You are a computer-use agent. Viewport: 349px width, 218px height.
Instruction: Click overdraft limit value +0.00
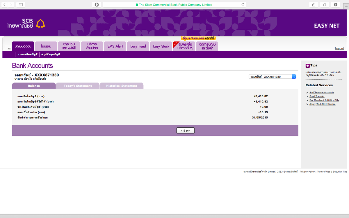click(264, 107)
